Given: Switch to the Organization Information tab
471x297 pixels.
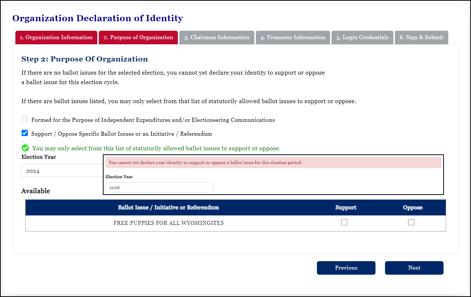Looking at the screenshot, I should (x=56, y=37).
